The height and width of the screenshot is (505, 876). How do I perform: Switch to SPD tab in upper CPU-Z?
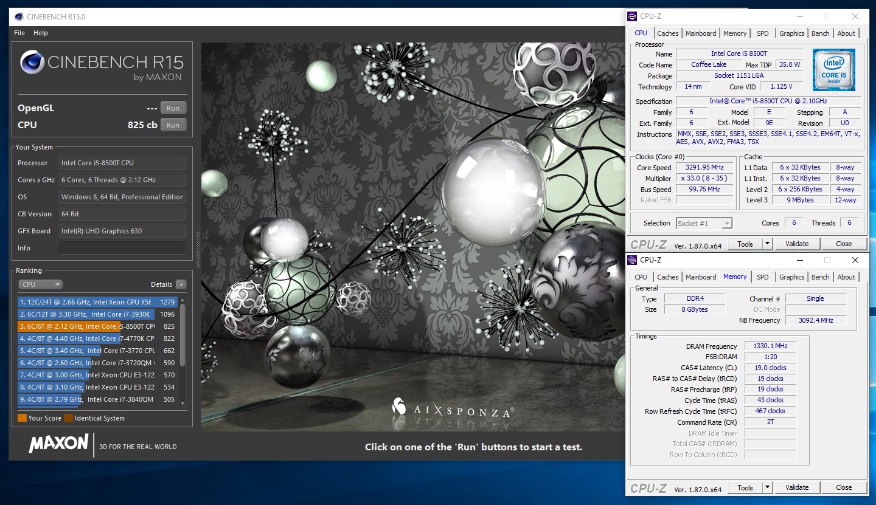pyautogui.click(x=762, y=33)
